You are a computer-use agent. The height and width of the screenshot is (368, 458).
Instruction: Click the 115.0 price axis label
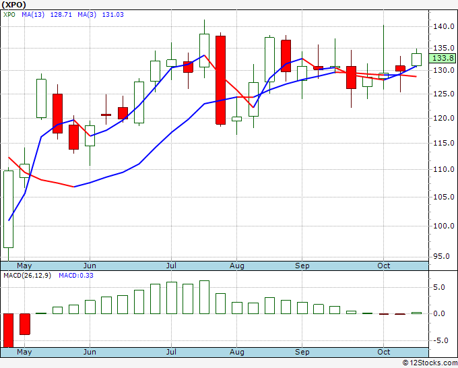[x=444, y=143]
